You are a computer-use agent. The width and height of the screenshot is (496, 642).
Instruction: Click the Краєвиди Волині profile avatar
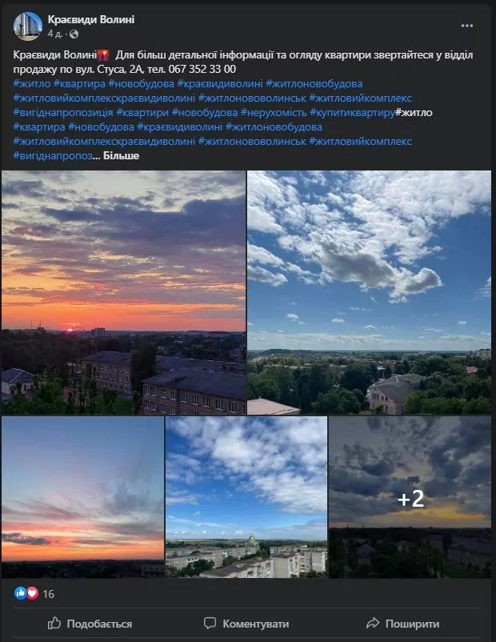tap(28, 26)
